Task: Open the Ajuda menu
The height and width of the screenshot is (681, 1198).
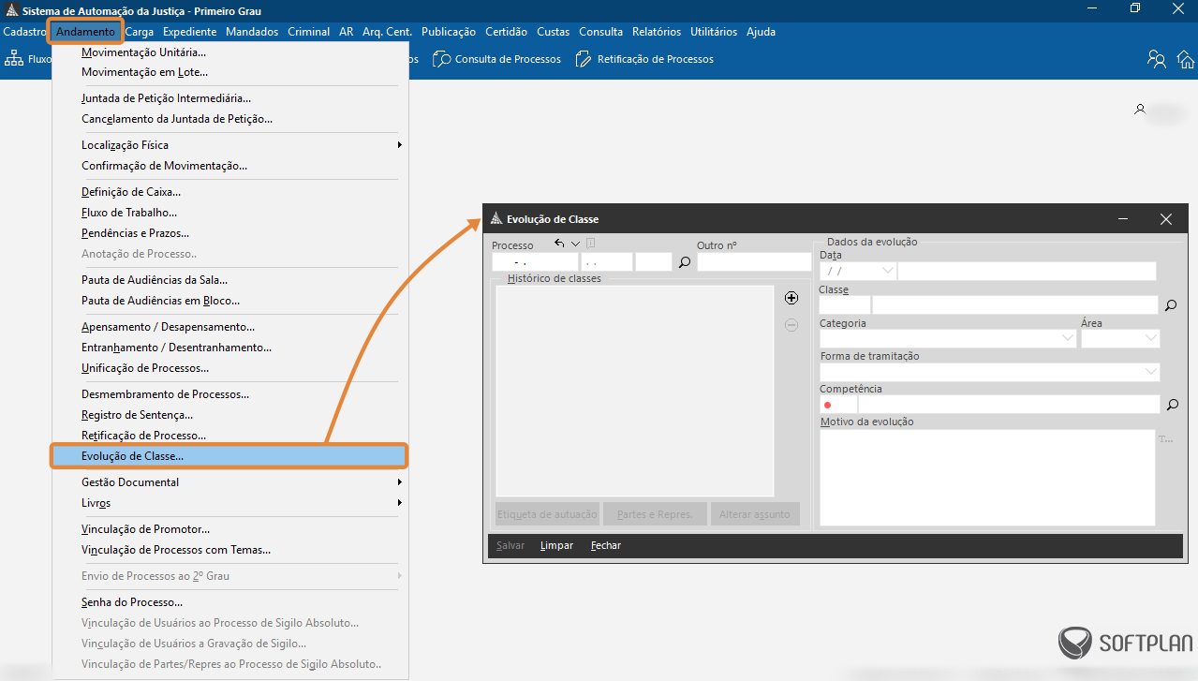Action: click(762, 32)
